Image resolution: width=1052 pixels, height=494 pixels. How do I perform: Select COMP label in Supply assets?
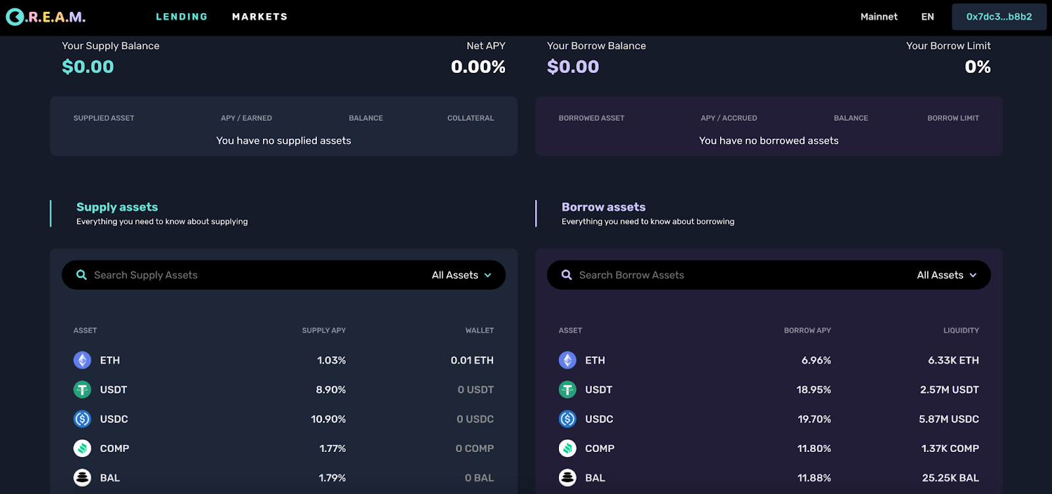pyautogui.click(x=114, y=449)
